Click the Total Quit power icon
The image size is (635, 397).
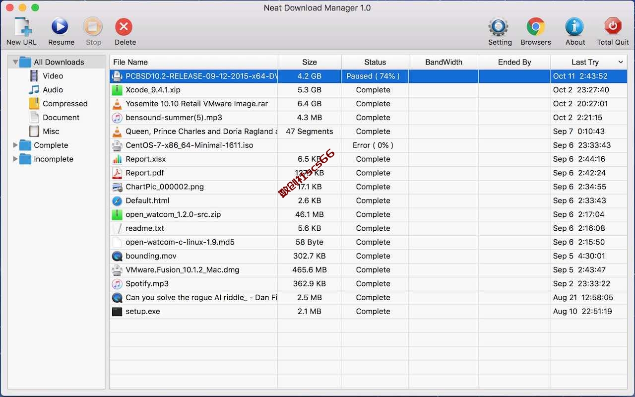pyautogui.click(x=613, y=26)
